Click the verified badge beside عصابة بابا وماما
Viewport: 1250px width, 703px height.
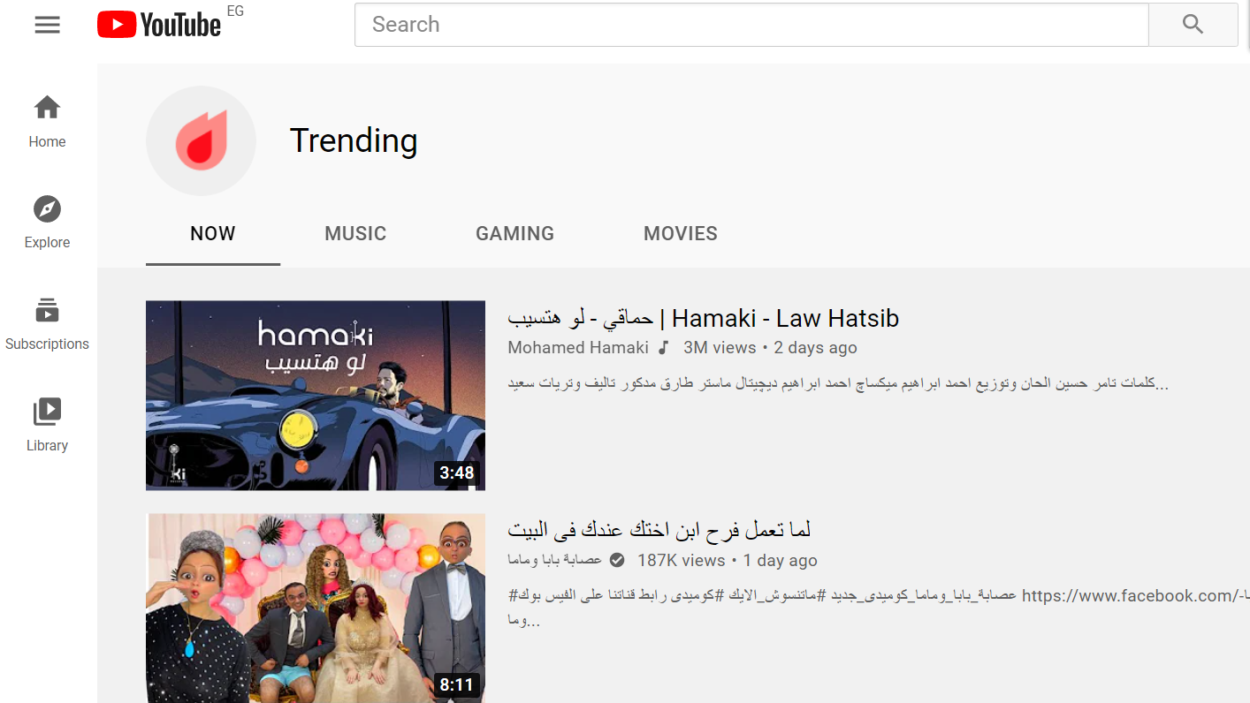617,560
